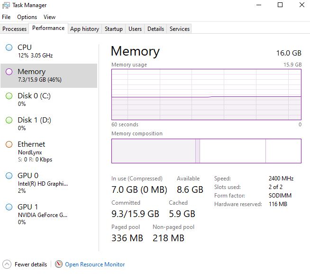Switch to the Processes tab
The image size is (310, 274).
point(15,29)
